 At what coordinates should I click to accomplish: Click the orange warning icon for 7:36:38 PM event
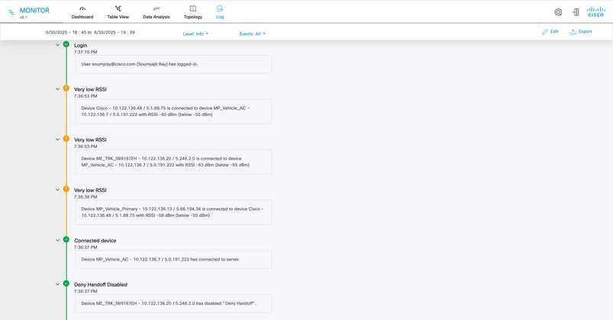pyautogui.click(x=66, y=189)
